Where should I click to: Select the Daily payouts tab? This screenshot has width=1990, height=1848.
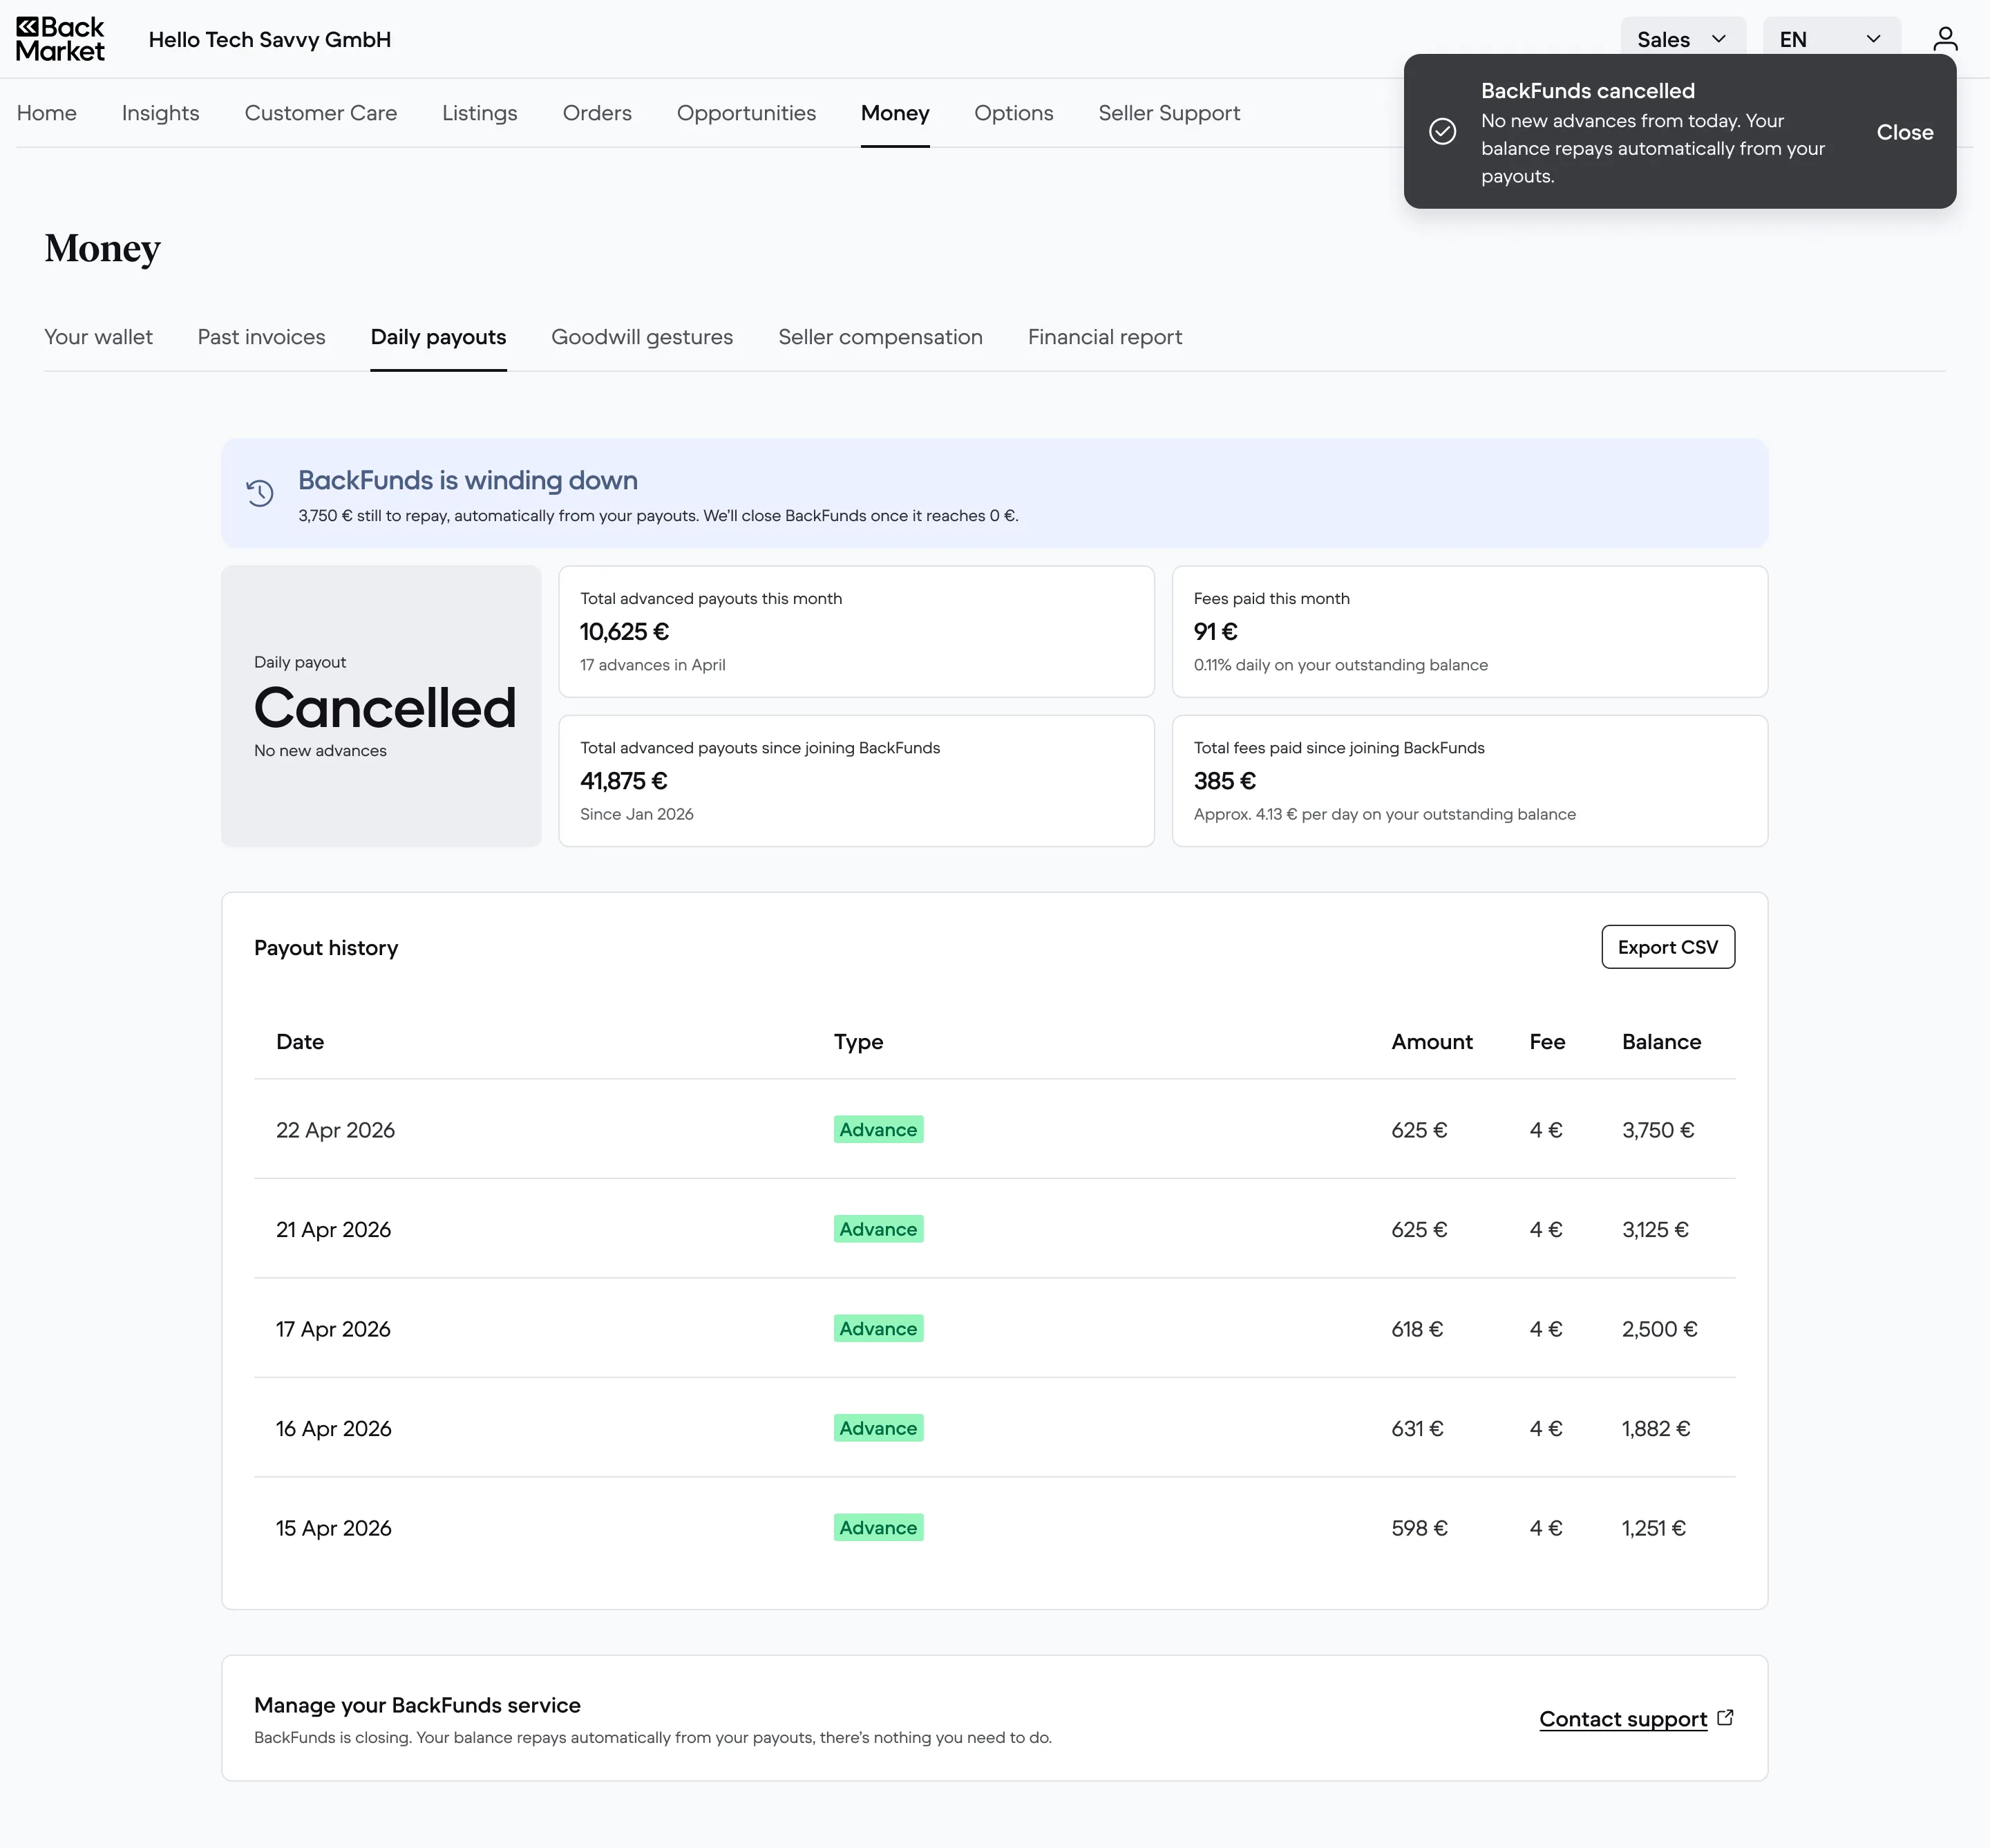(x=438, y=337)
